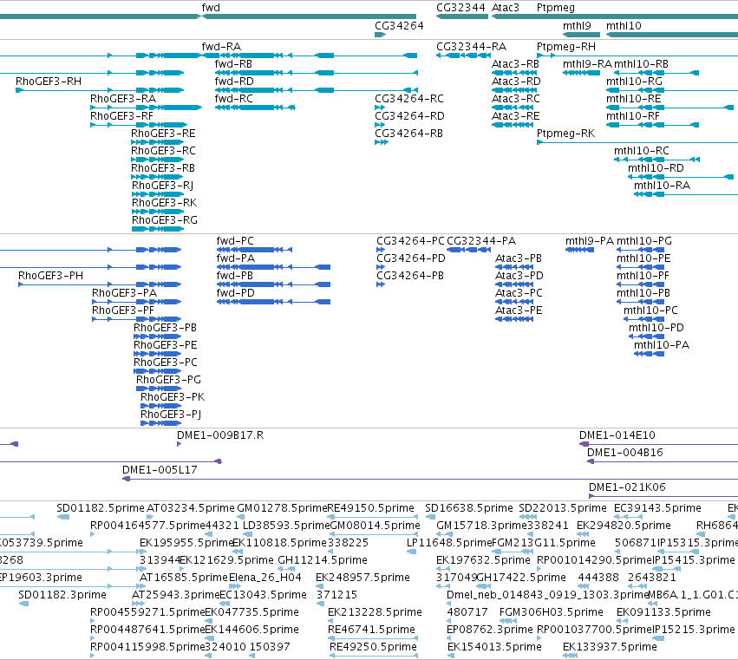Click the "EK213228.5prime" EST label
738x660 pixels.
coord(375,612)
